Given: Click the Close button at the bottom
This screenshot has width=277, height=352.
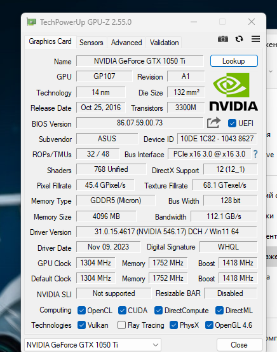Looking at the screenshot, I should click(x=240, y=344).
